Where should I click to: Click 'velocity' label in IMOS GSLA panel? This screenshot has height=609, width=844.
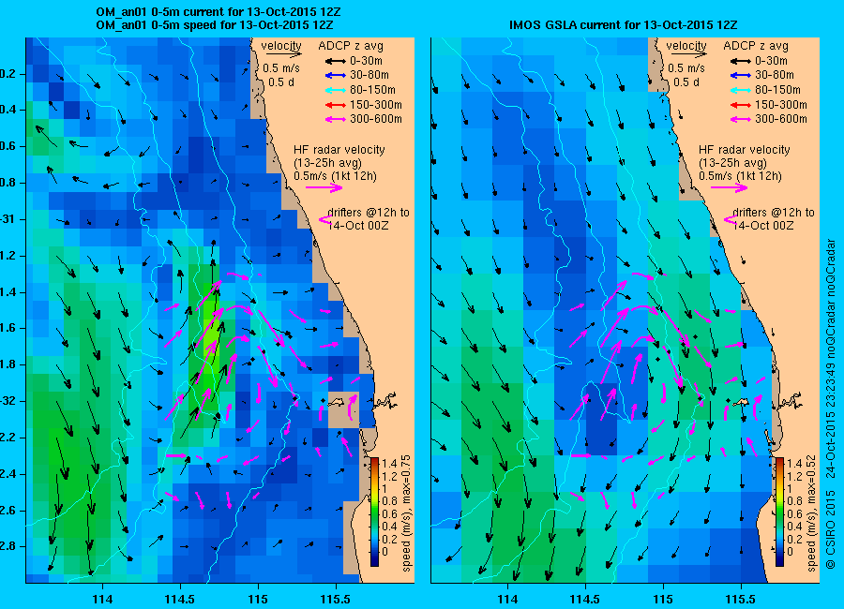[x=686, y=46]
